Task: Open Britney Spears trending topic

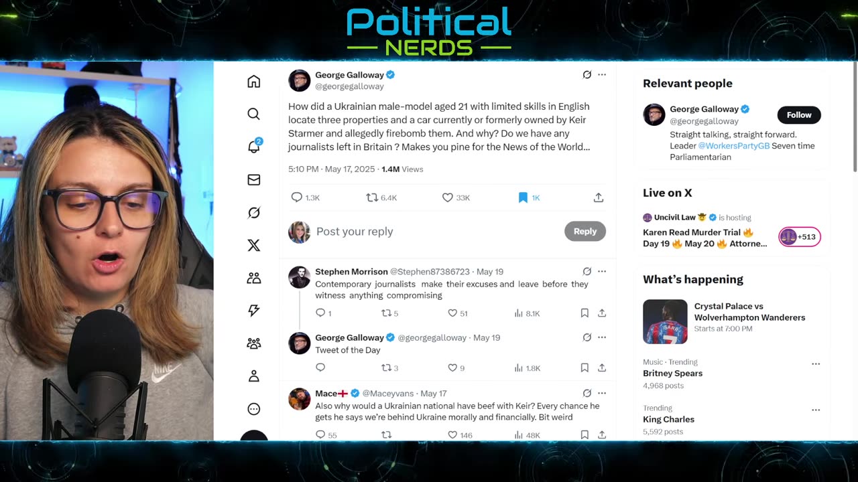Action: click(x=673, y=374)
